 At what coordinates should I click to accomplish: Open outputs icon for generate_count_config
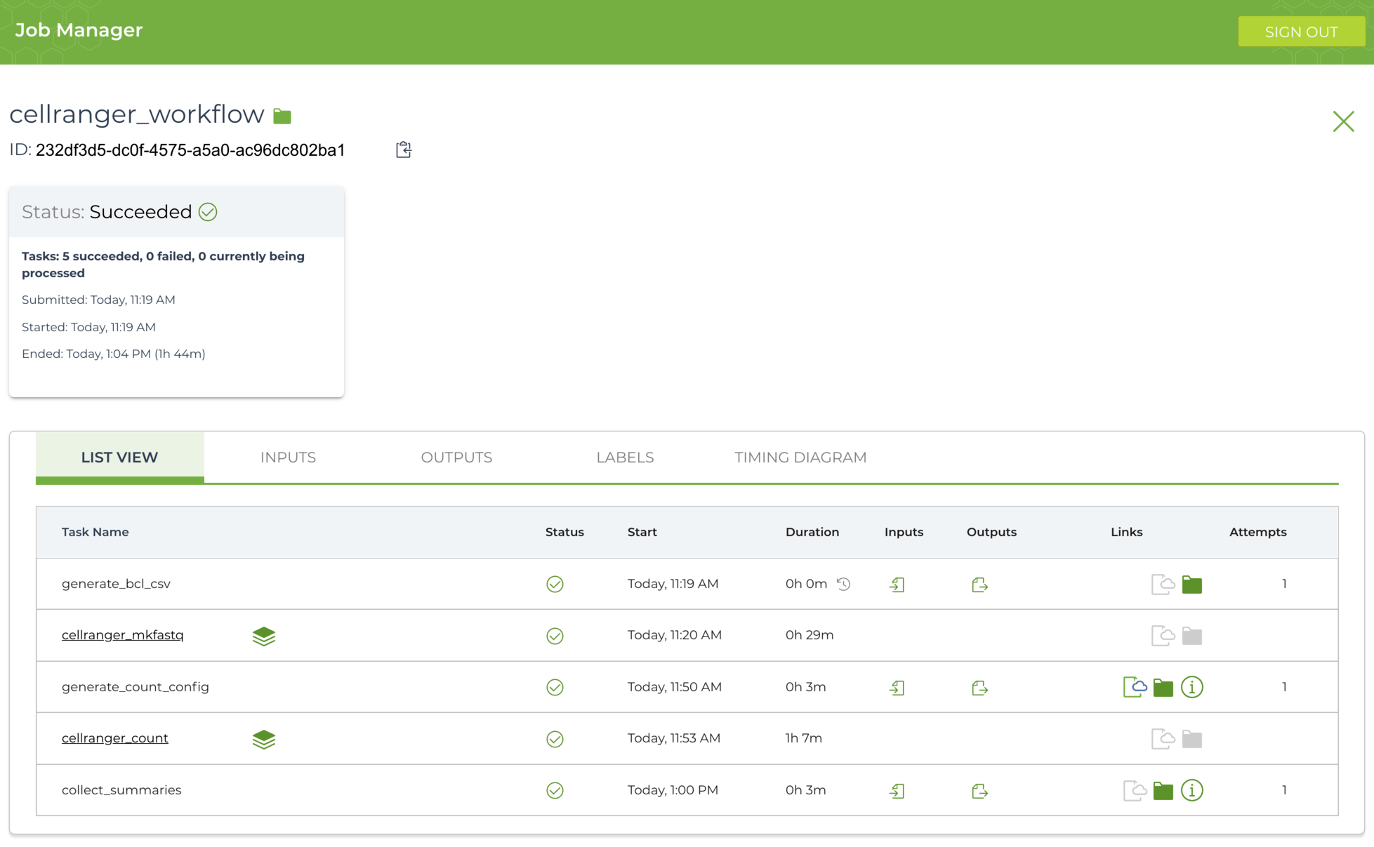[x=979, y=688]
